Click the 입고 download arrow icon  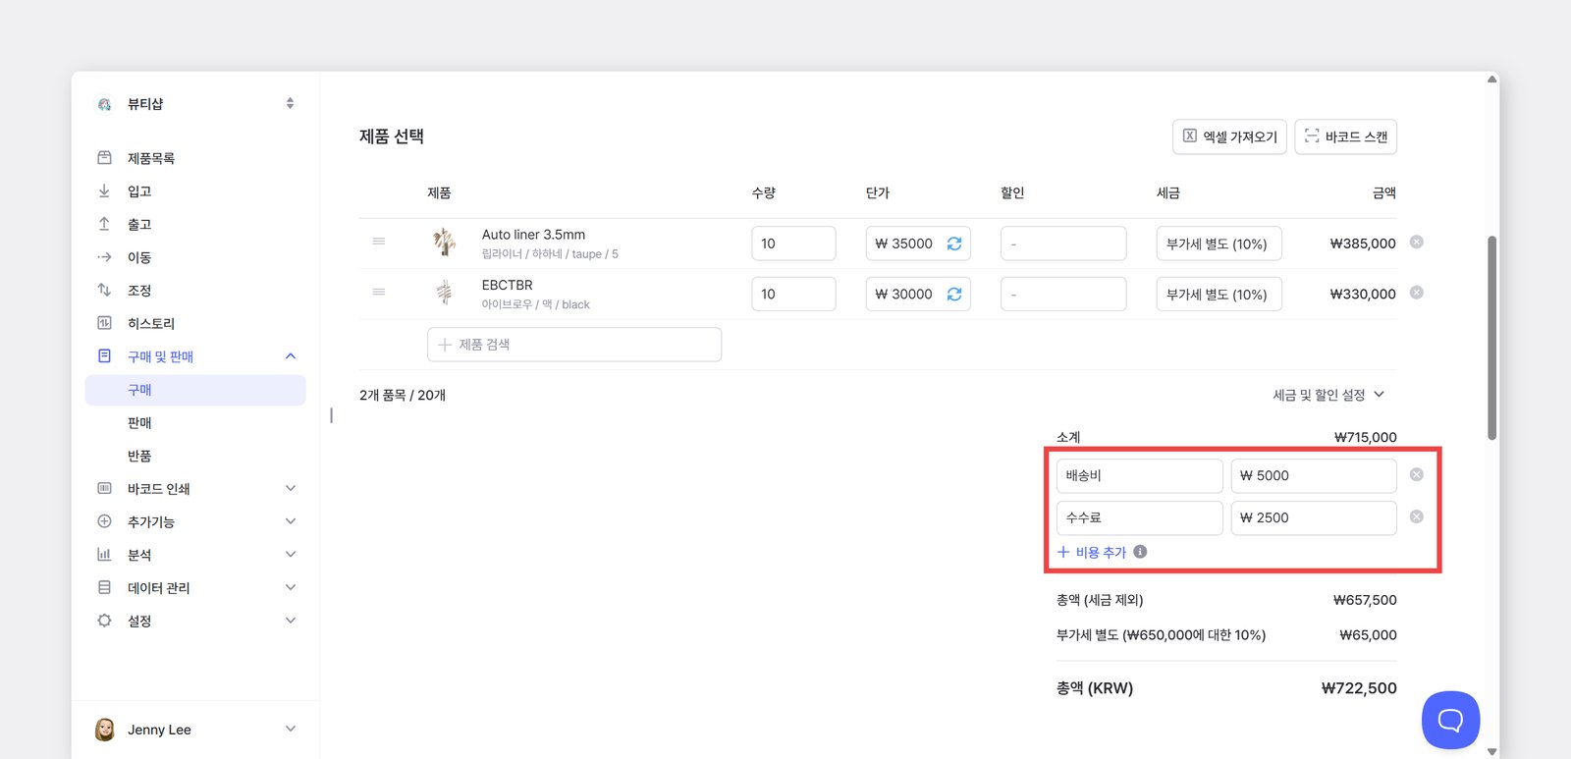[x=104, y=191]
